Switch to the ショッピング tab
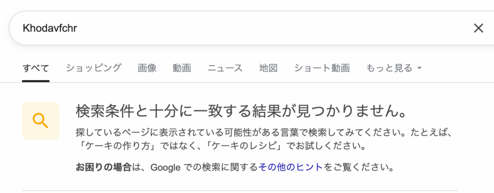 tap(94, 68)
